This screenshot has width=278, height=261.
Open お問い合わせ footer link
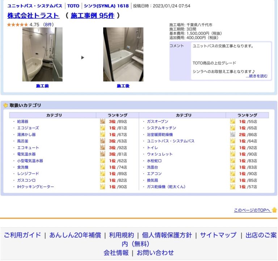point(155,253)
